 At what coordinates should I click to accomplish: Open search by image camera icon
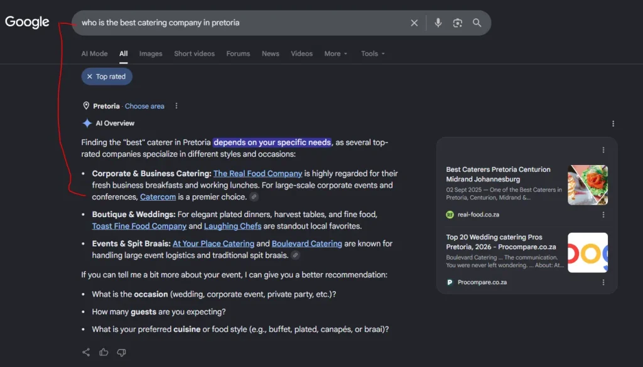point(458,23)
